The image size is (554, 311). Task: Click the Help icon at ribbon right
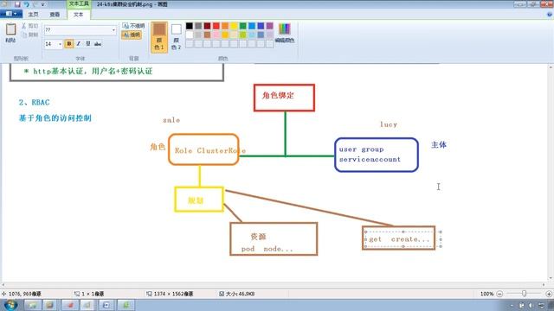click(x=550, y=15)
